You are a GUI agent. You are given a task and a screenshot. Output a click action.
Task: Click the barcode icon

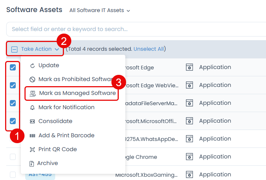33,135
